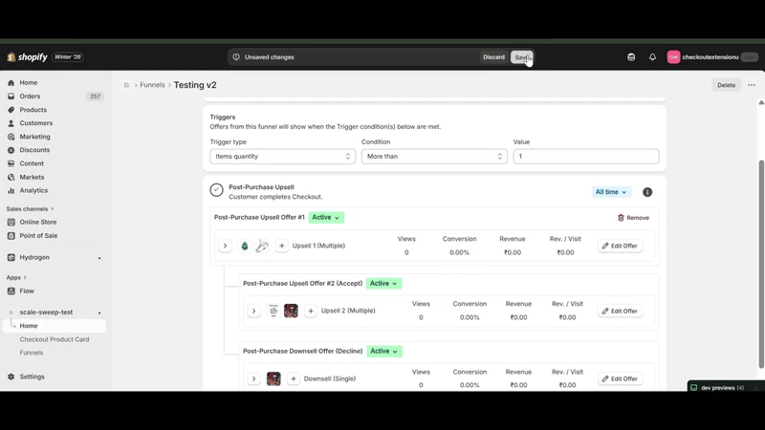This screenshot has height=430, width=765.
Task: Click the app icon in the breadcrumb
Action: point(126,85)
